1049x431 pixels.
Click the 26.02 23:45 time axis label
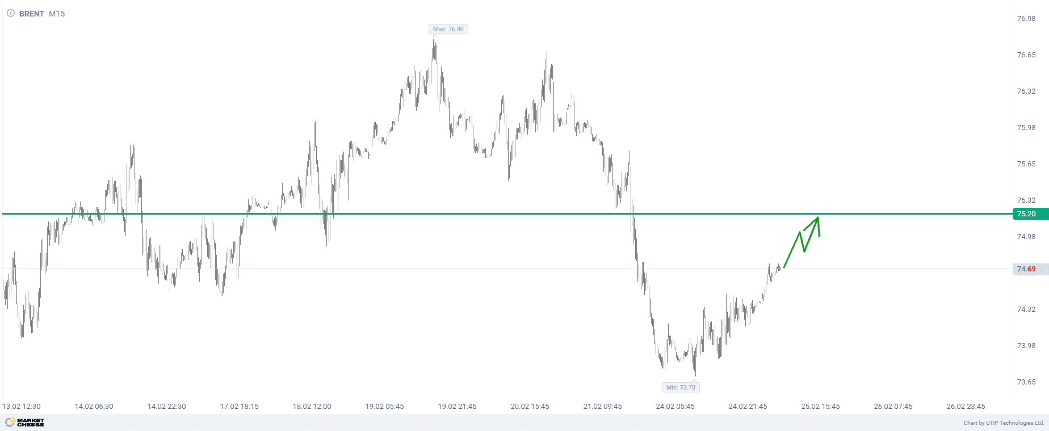(966, 407)
